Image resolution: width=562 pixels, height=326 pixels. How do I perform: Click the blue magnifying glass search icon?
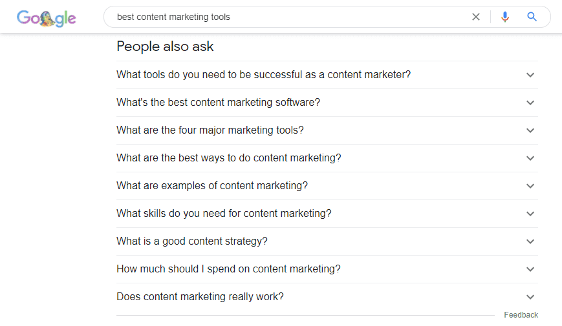pyautogui.click(x=532, y=17)
